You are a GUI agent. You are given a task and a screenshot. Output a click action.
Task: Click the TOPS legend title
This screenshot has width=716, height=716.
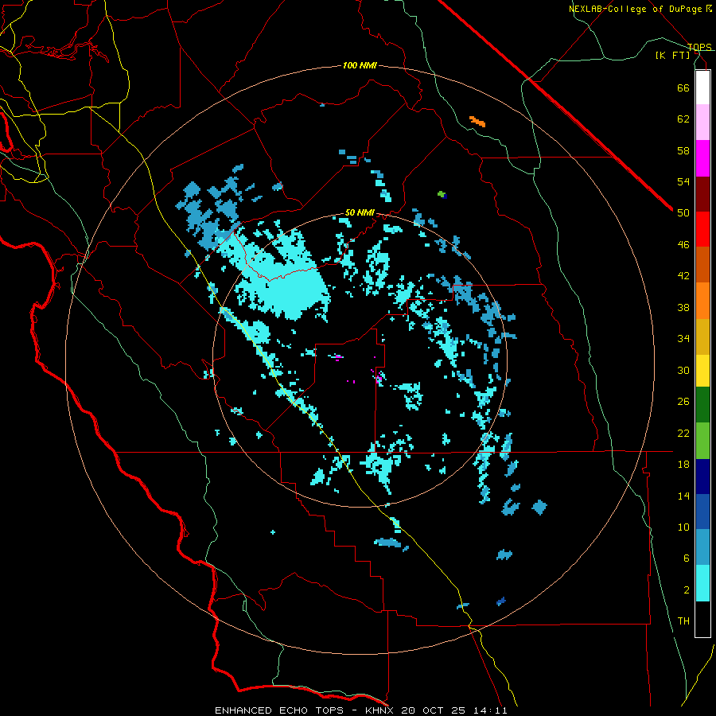(x=699, y=47)
